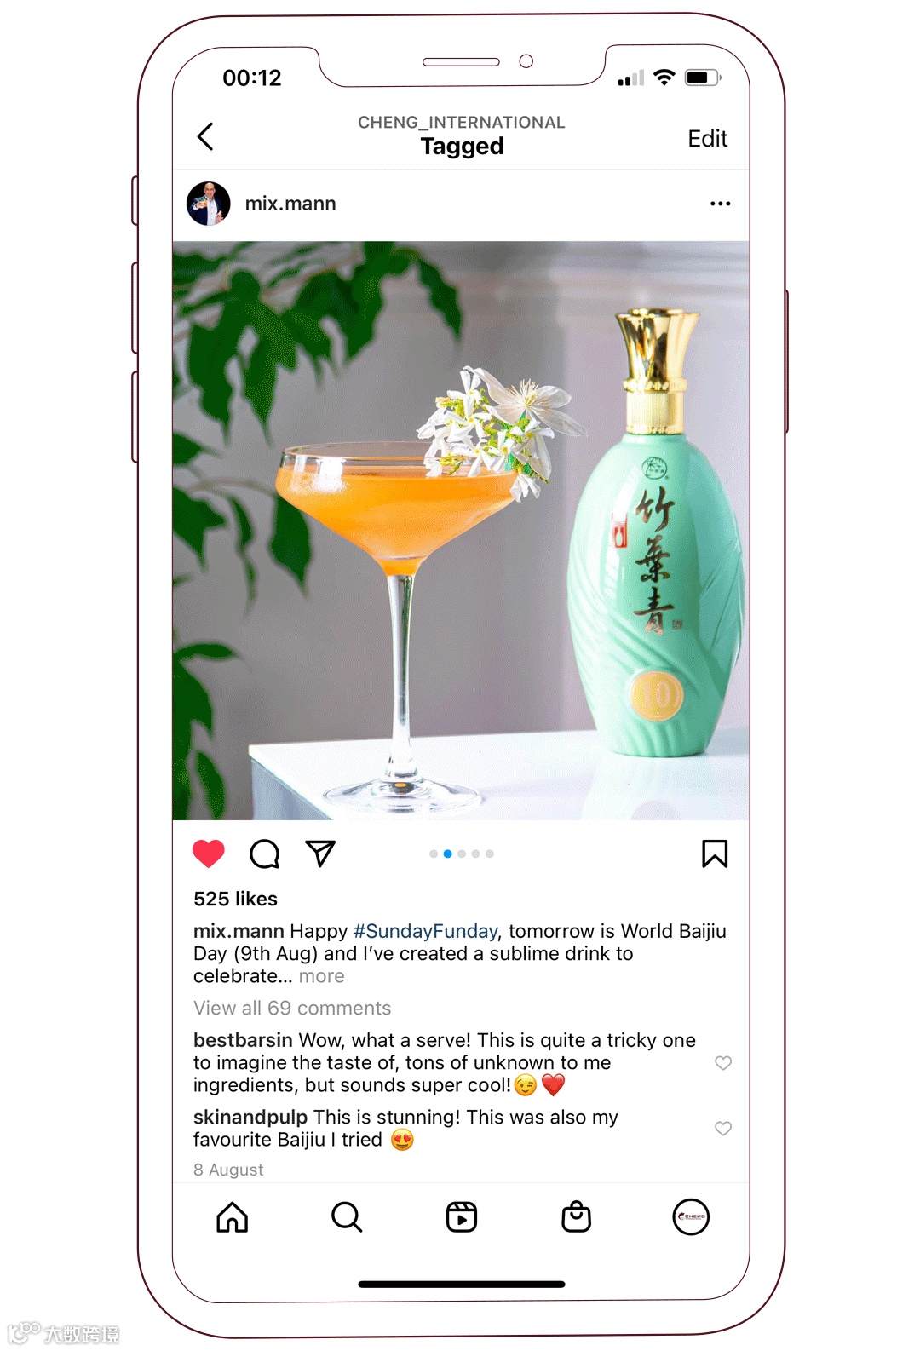Viewport: 920px width, 1351px height.
Task: View all 69 comments
Action: click(292, 1008)
